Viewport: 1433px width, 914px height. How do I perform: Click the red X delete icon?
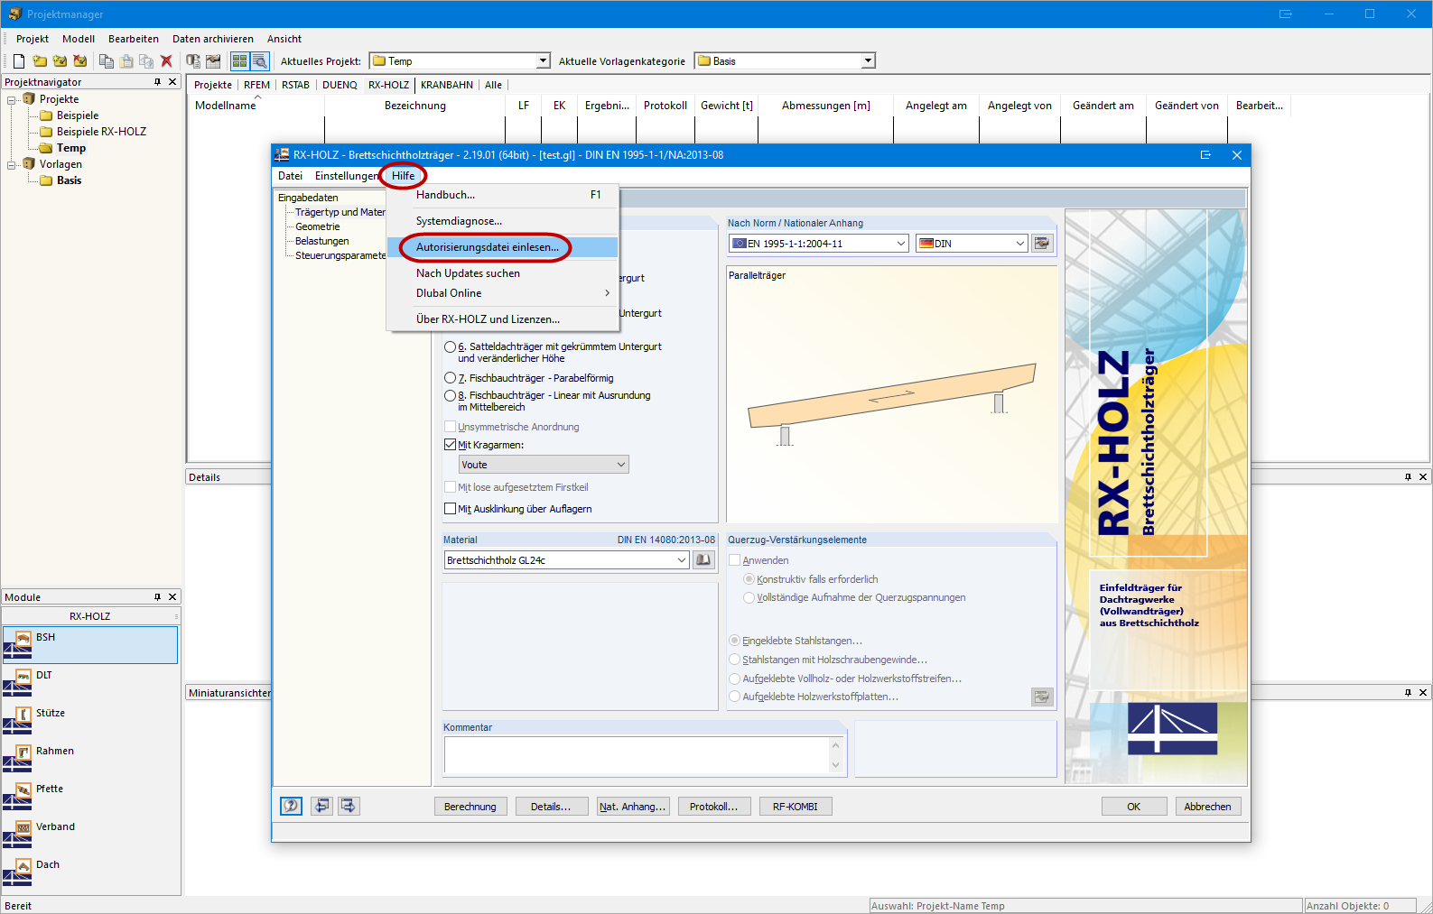click(x=166, y=61)
